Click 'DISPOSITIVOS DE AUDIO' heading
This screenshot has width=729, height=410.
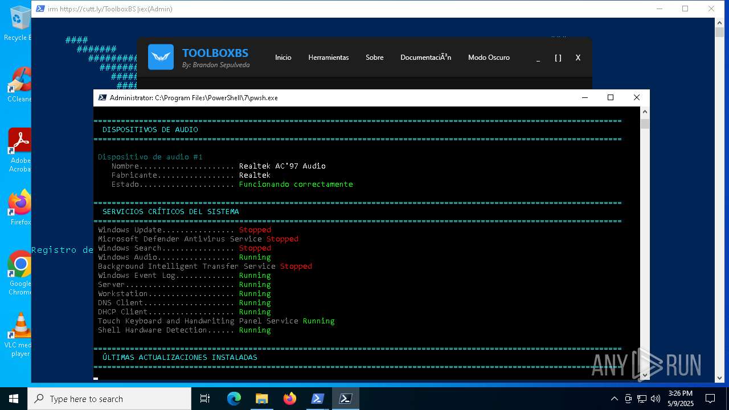point(150,129)
